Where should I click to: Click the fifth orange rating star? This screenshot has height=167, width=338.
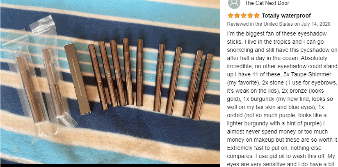[257, 16]
